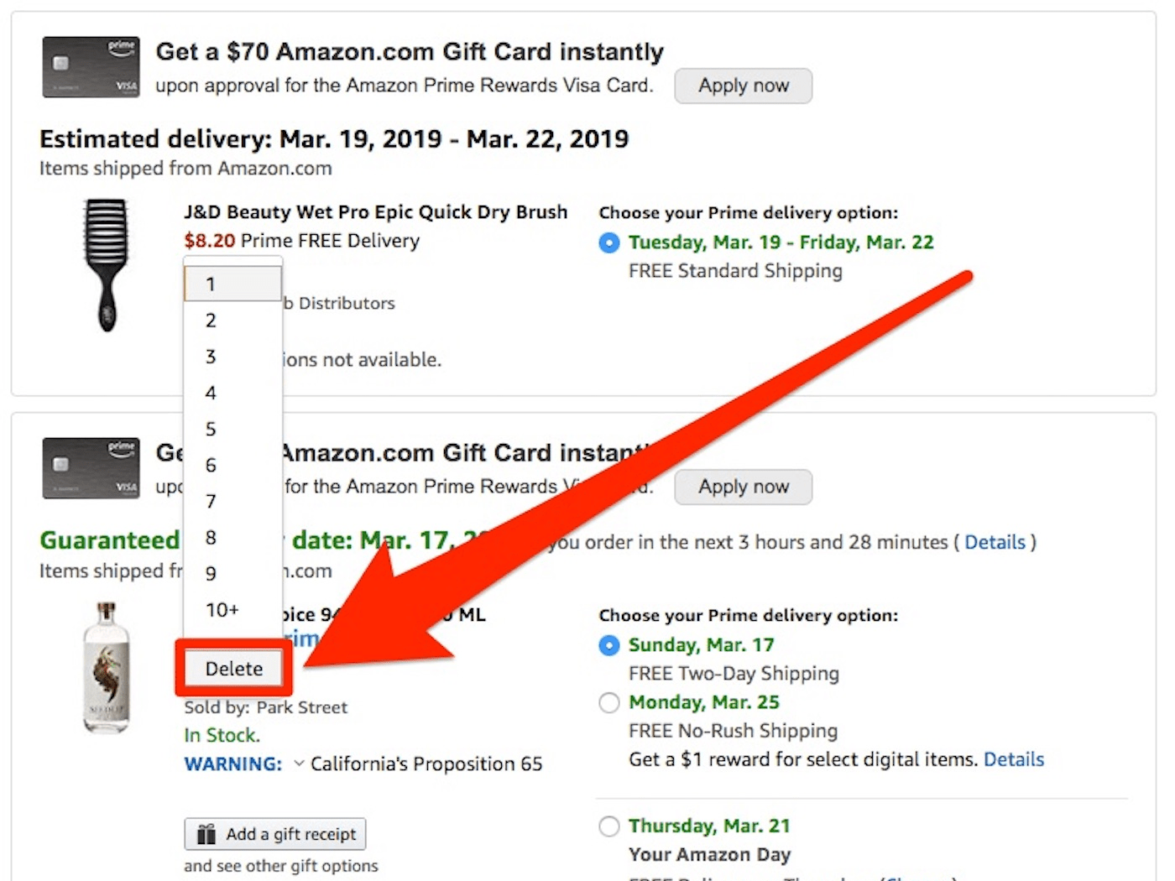Screen dimensions: 1175x881
Task: Open Details for the guaranteed delivery date
Action: (995, 542)
